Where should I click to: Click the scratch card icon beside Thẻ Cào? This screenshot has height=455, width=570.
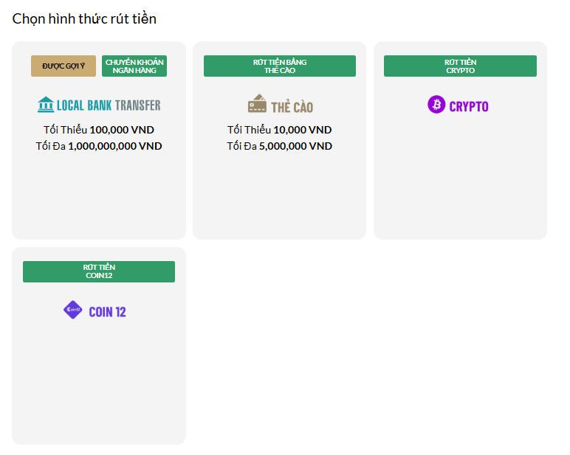257,104
